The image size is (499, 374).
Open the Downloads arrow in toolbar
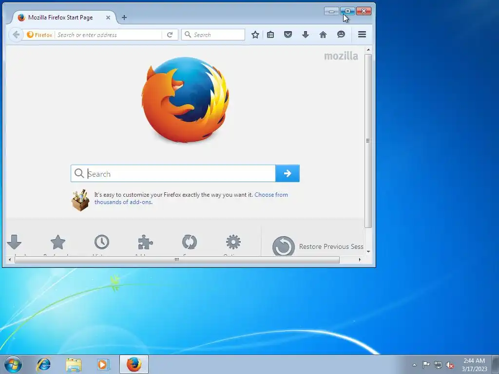306,35
